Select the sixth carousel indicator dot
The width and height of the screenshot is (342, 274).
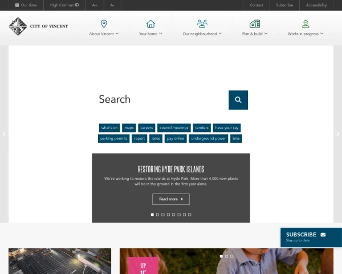pyautogui.click(x=179, y=215)
